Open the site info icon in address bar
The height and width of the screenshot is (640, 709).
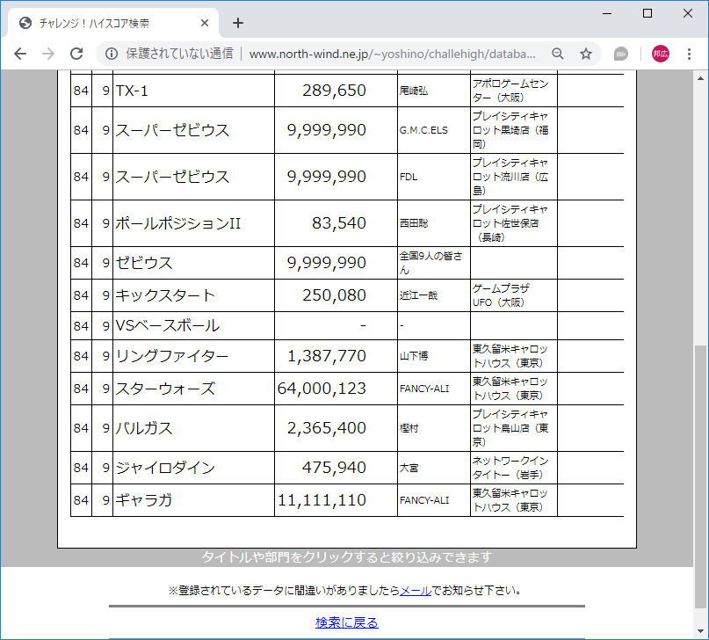pyautogui.click(x=112, y=54)
